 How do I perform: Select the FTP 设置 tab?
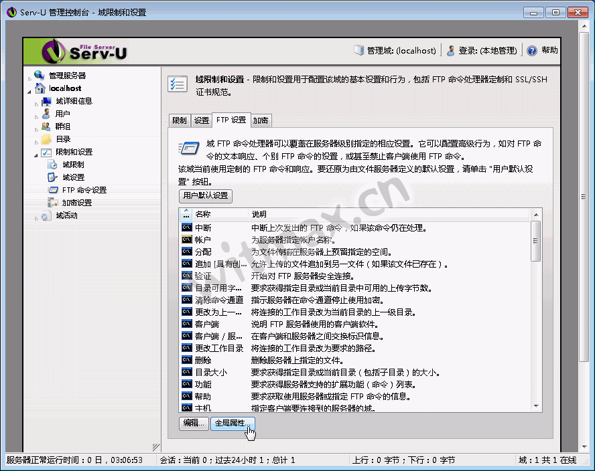tap(231, 120)
